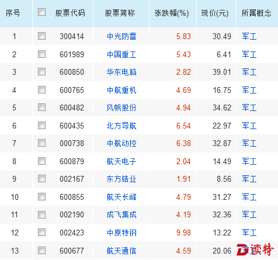Select the 所属概念 column header

pos(256,13)
